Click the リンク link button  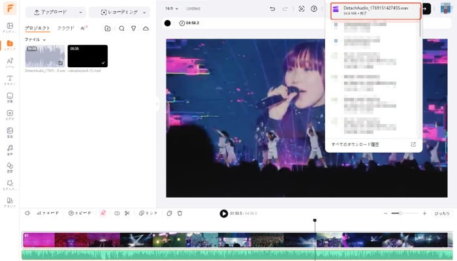[148, 213]
